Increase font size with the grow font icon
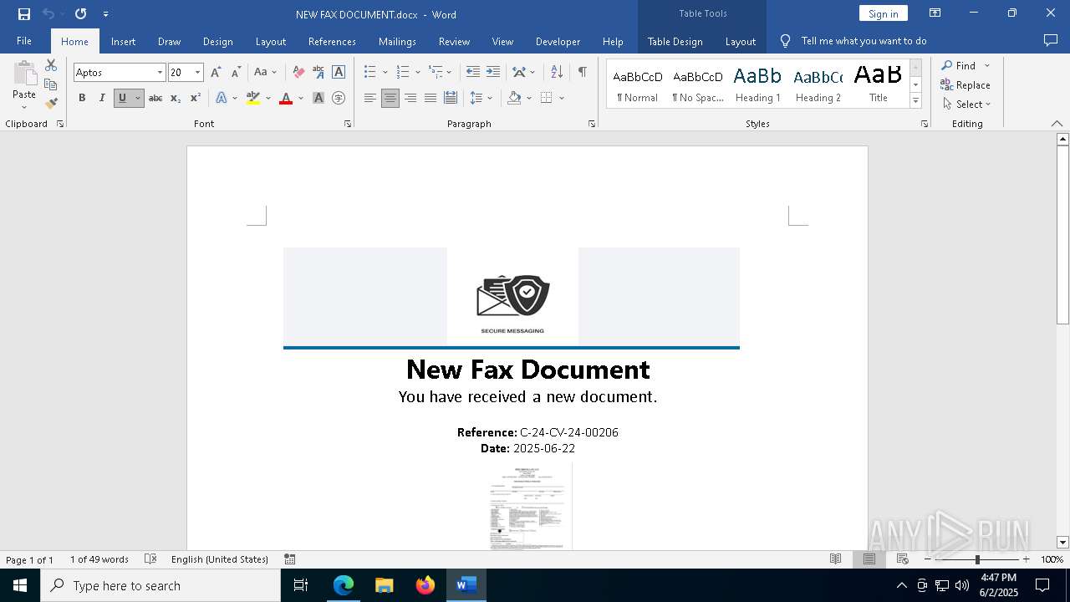The image size is (1070, 602). pyautogui.click(x=216, y=72)
